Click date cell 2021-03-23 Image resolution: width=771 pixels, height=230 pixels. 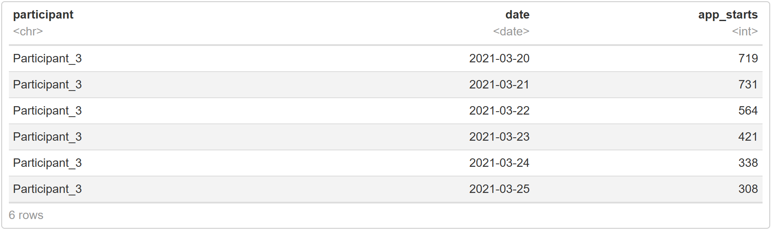tap(499, 137)
